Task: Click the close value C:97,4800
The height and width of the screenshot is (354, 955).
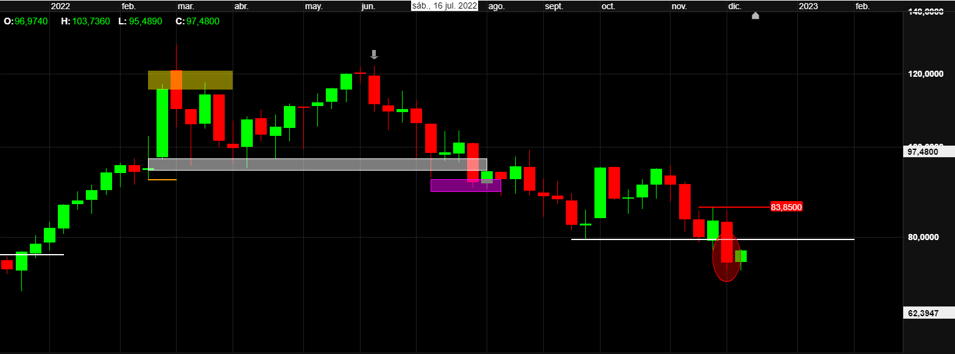Action: 197,21
